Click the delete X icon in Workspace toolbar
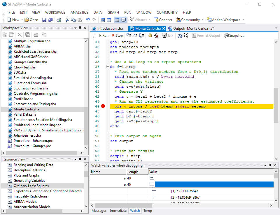The width and height of the screenshot is (280, 215). point(20,35)
